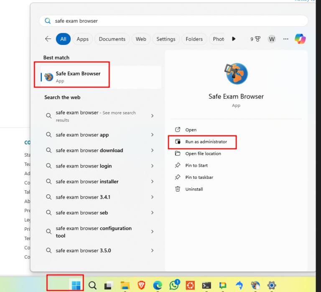Screen dimensions: 321x292
Task: Launch the Copilot icon in search
Action: (300, 39)
